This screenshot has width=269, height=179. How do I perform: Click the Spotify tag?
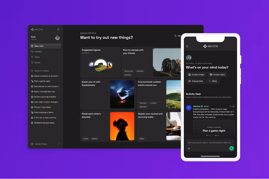coord(95,139)
